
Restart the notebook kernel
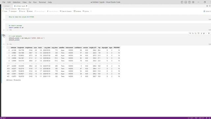click(30, 11)
